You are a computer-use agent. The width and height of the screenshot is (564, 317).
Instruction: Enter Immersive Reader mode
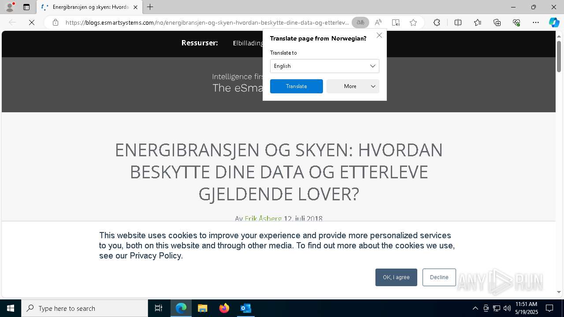click(x=396, y=22)
